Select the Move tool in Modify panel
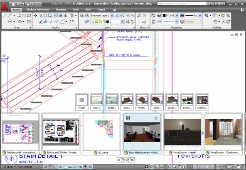This screenshot has width=246, height=170. coord(35,15)
